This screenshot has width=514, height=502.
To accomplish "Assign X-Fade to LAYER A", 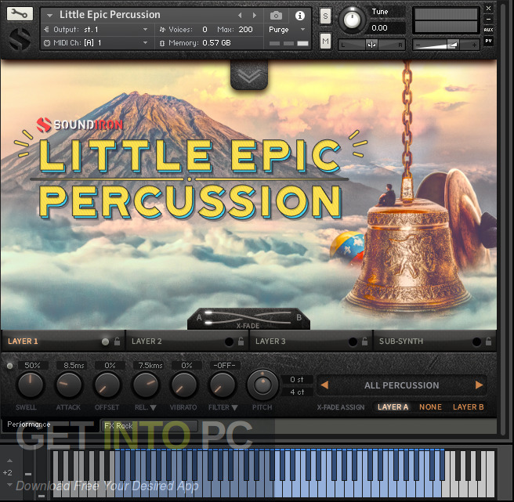I will coord(393,407).
